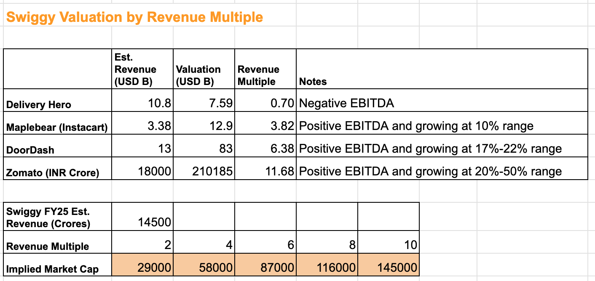Image resolution: width=595 pixels, height=281 pixels.
Task: Select Zomato multiple cell 11.68
Action: coord(265,168)
